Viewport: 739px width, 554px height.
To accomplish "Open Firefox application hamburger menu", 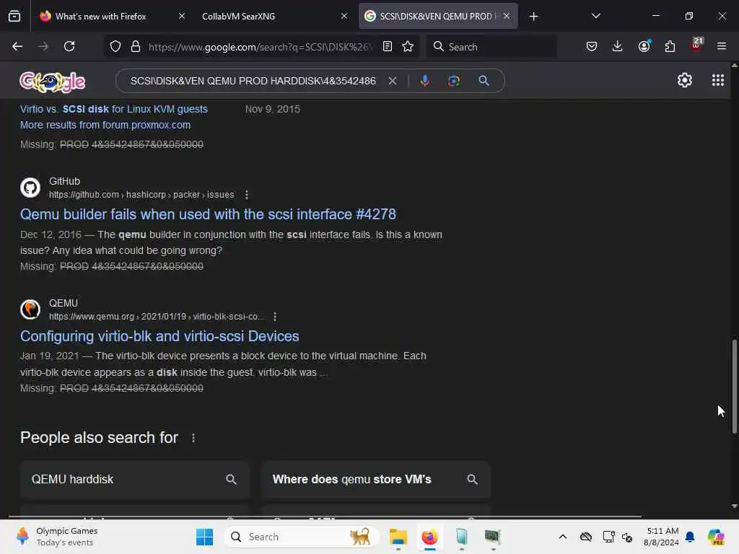I will pyautogui.click(x=722, y=46).
